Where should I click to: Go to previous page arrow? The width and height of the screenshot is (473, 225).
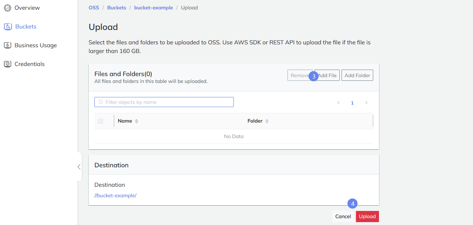click(339, 103)
